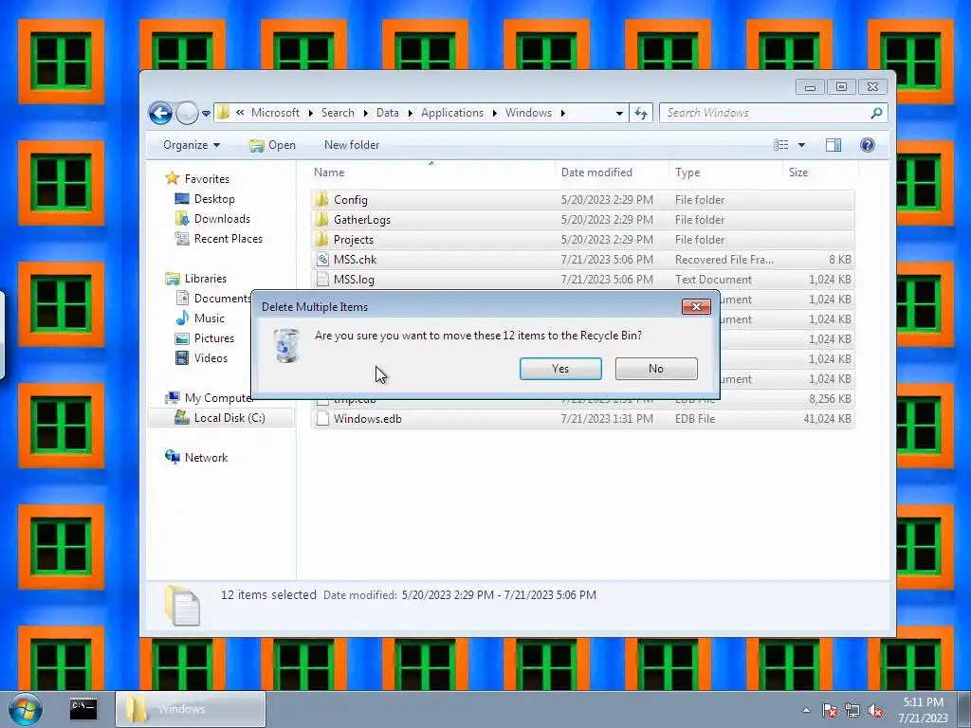Viewport: 971px width, 728px height.
Task: Show hidden tray icons arrow
Action: pyautogui.click(x=806, y=710)
